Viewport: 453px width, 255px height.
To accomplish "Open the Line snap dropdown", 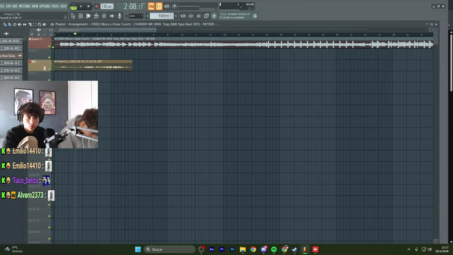I will pos(136,16).
